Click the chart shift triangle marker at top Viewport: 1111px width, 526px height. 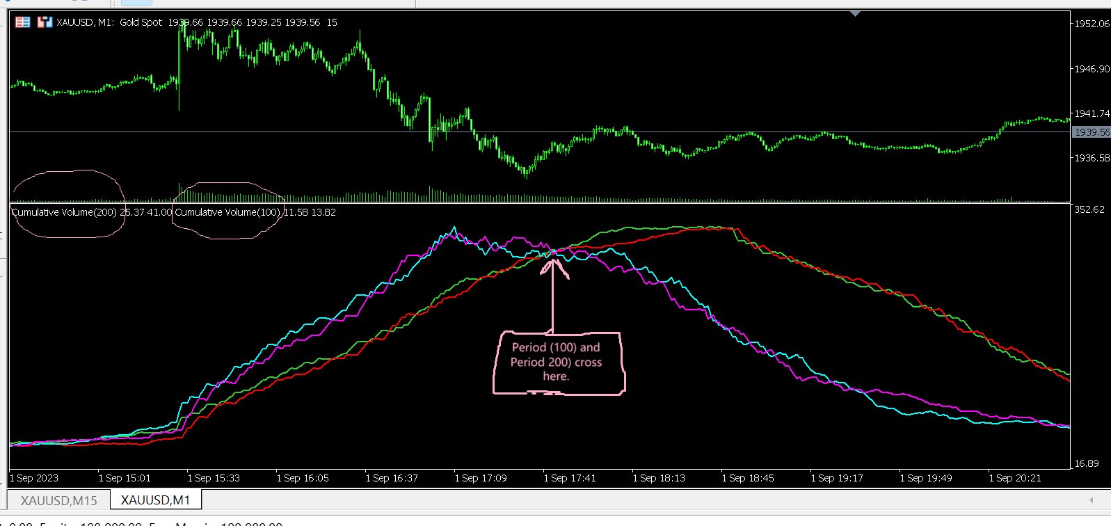coord(855,13)
